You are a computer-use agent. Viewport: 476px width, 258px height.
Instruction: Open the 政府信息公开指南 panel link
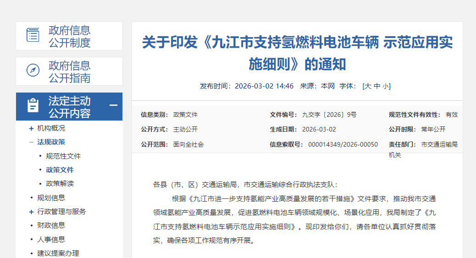coord(70,71)
